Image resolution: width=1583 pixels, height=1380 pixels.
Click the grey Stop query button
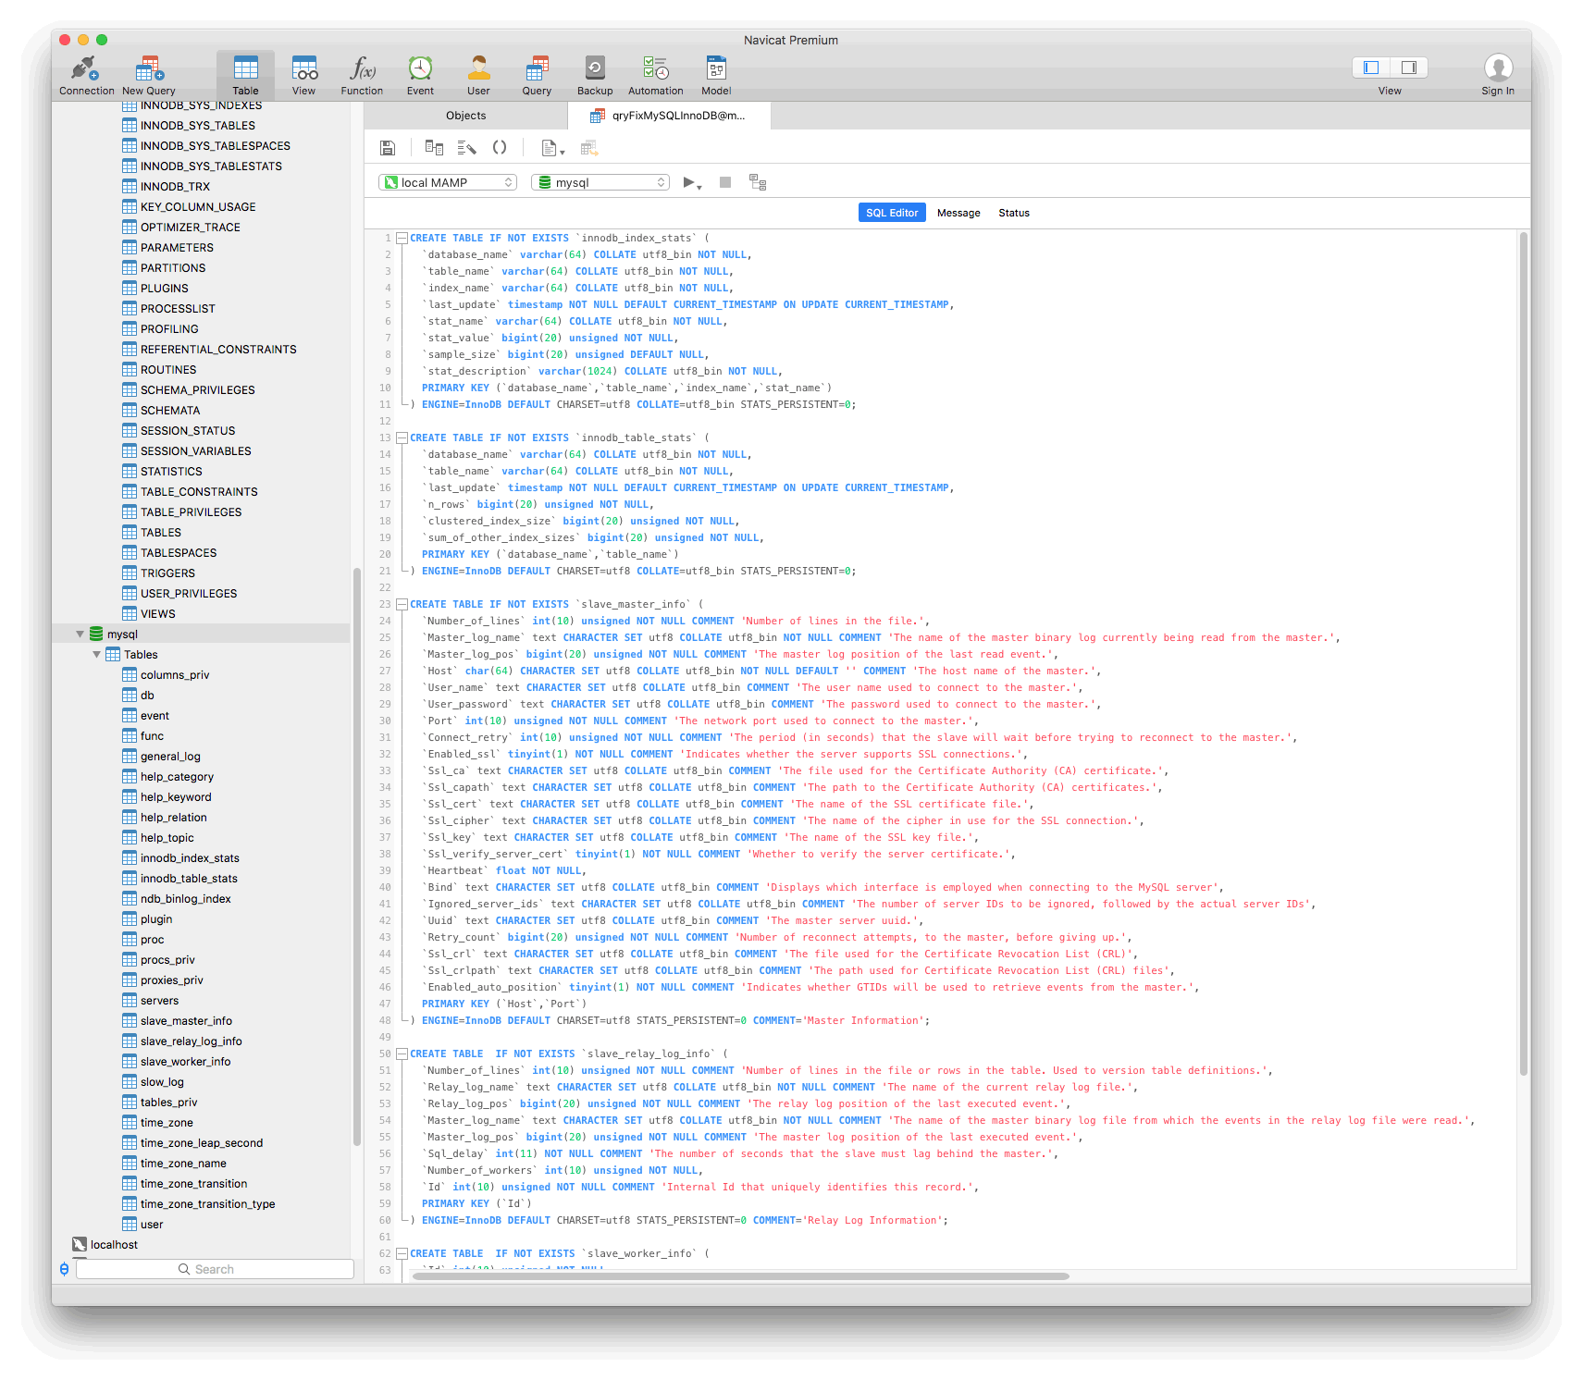point(725,182)
